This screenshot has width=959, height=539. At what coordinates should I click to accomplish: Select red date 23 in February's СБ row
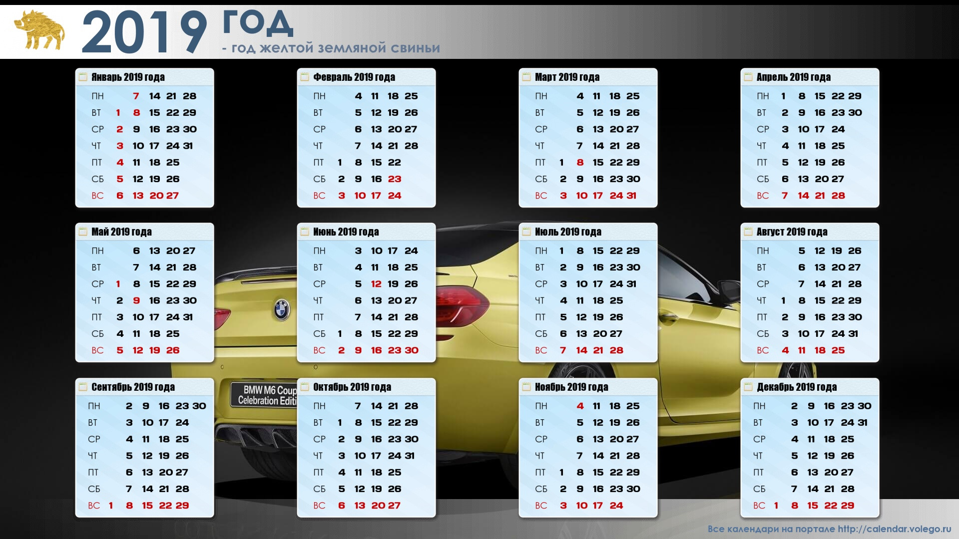pyautogui.click(x=395, y=179)
